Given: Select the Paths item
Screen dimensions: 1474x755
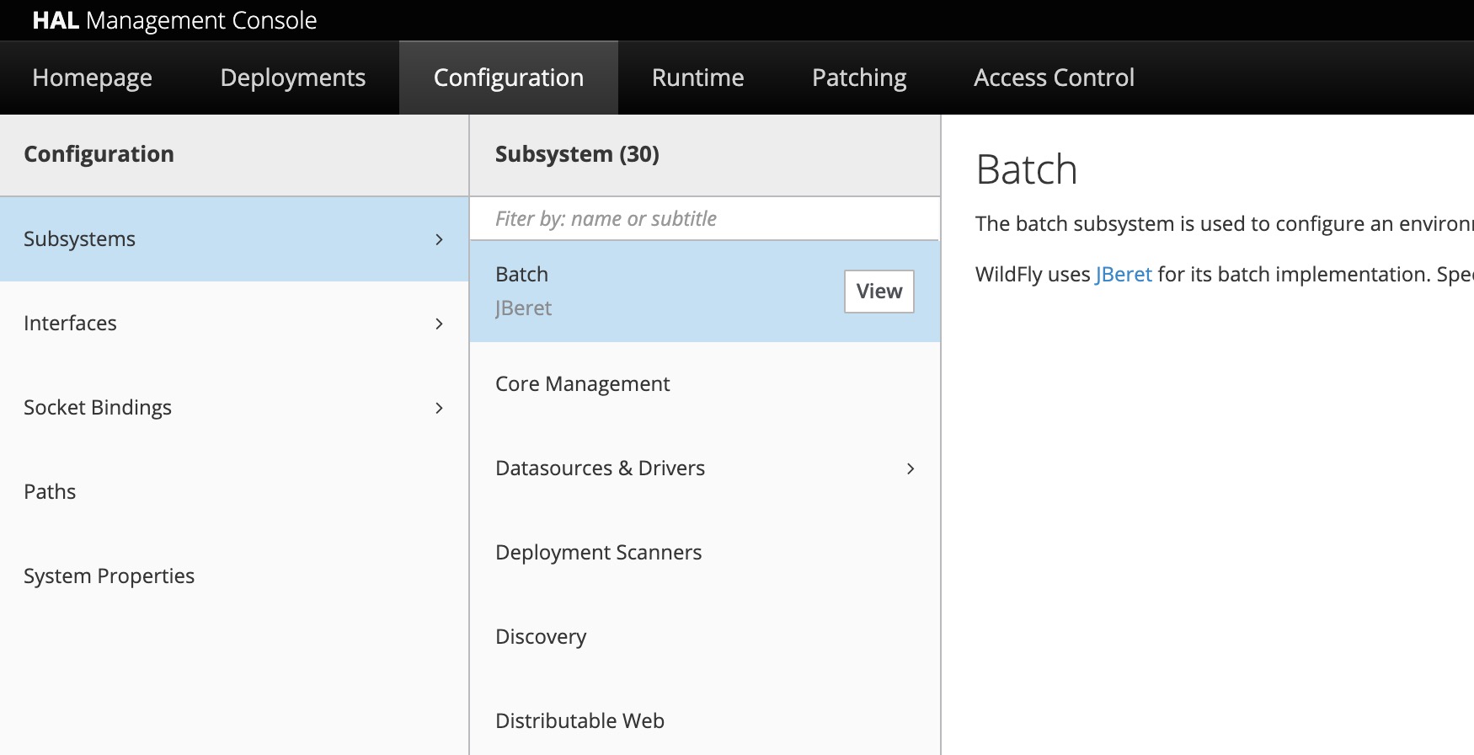Looking at the screenshot, I should click(234, 492).
